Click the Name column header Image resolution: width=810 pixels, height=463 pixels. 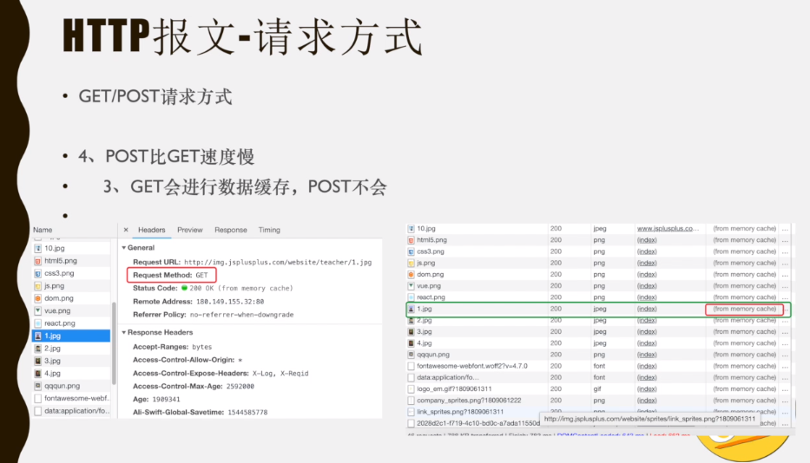[x=43, y=230]
